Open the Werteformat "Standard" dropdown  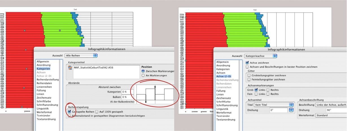pyautogui.click(x=330, y=115)
